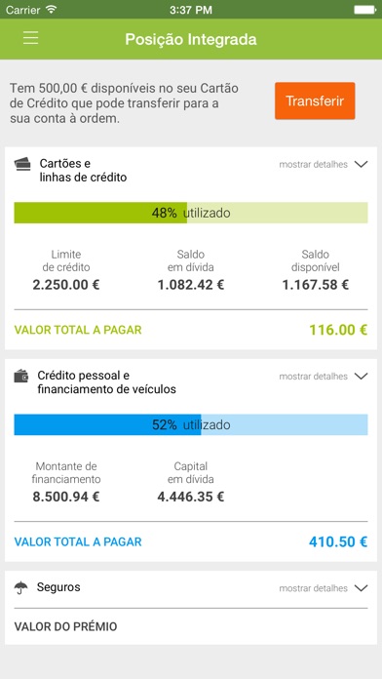Expand the Crédito pessoal section chevron
Viewport: 382px width, 679px height.
click(361, 376)
